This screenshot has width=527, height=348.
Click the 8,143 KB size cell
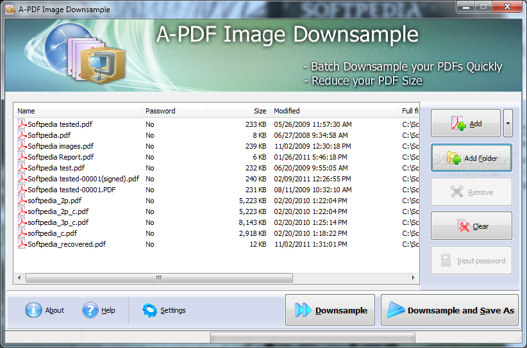[253, 222]
